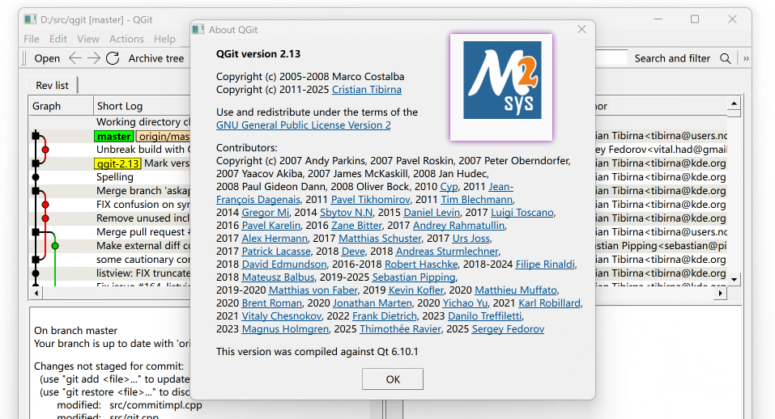The height and width of the screenshot is (419, 775).
Task: Open the Pavel Tikhomirov contributor link
Action: 371,199
